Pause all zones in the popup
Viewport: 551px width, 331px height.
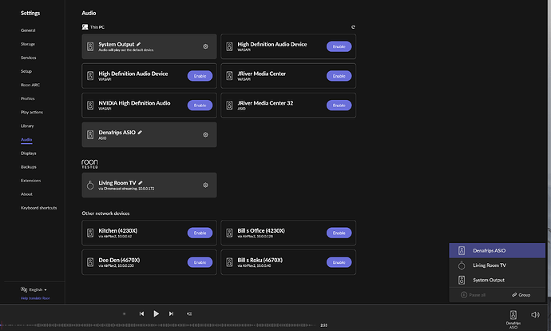click(473, 295)
